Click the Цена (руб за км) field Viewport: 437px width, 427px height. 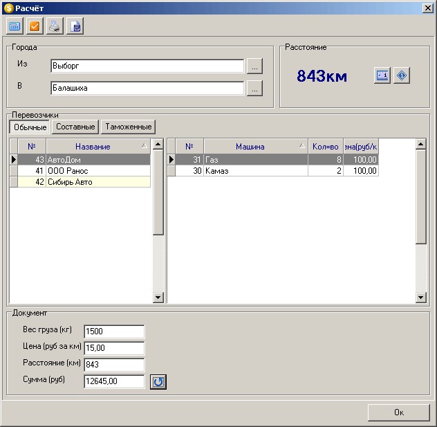(114, 348)
